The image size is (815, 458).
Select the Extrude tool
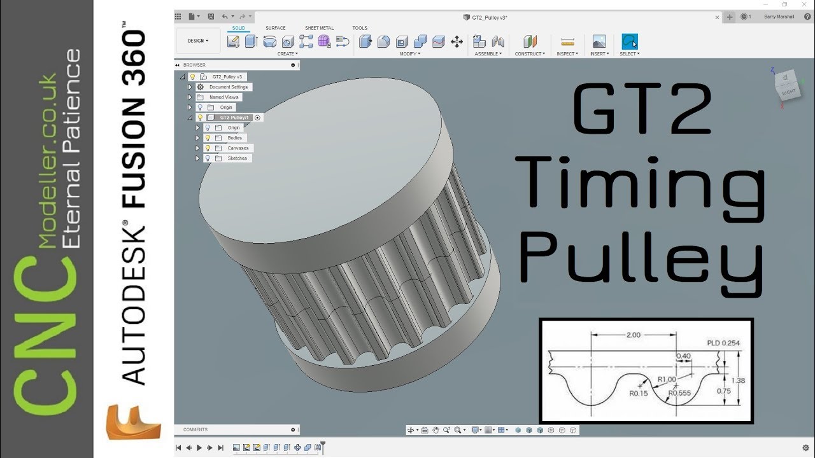[x=251, y=41]
